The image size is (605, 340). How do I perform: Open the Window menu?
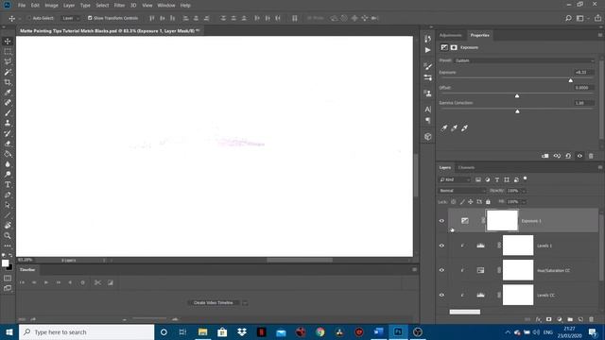coord(166,6)
